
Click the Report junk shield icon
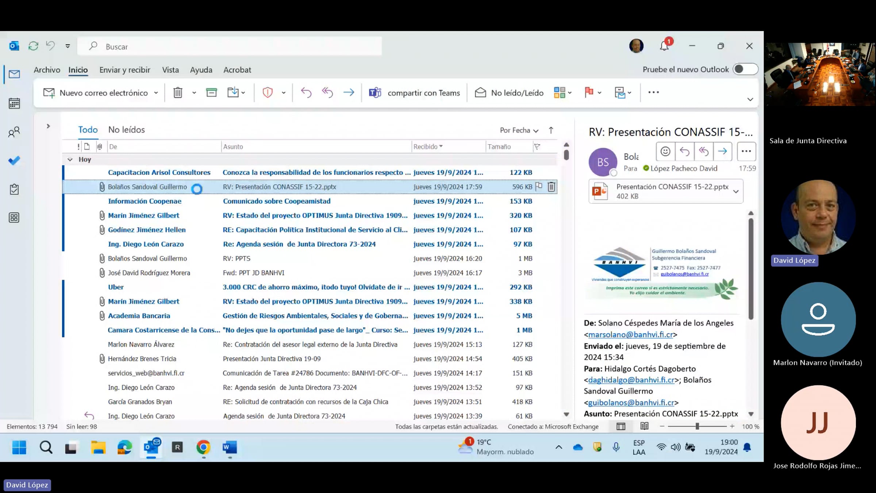[268, 93]
